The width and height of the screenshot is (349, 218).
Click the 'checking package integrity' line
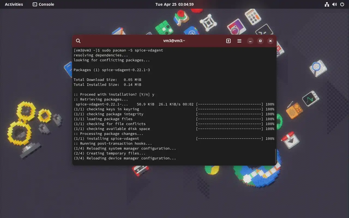(x=174, y=114)
